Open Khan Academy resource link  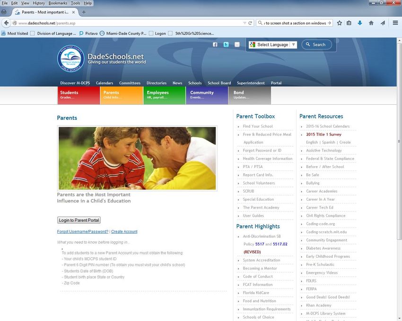click(x=318, y=305)
